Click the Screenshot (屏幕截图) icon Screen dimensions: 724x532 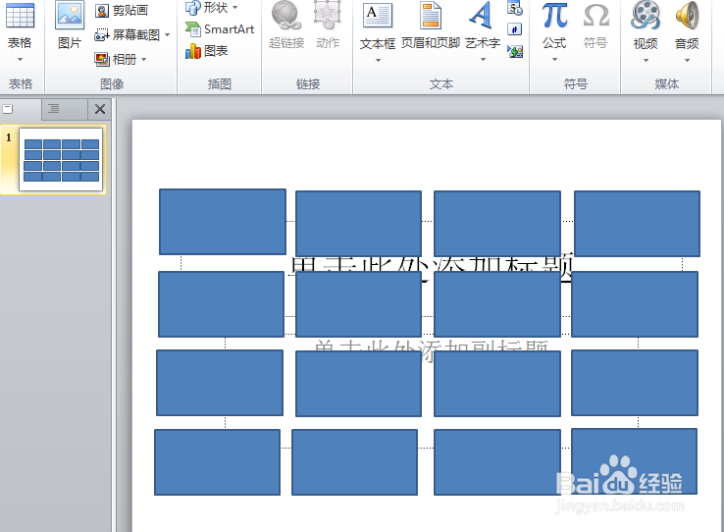tap(102, 34)
